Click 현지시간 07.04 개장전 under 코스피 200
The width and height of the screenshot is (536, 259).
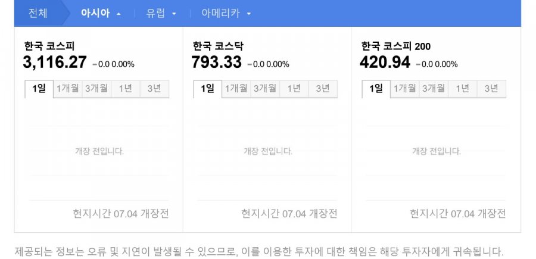point(458,214)
